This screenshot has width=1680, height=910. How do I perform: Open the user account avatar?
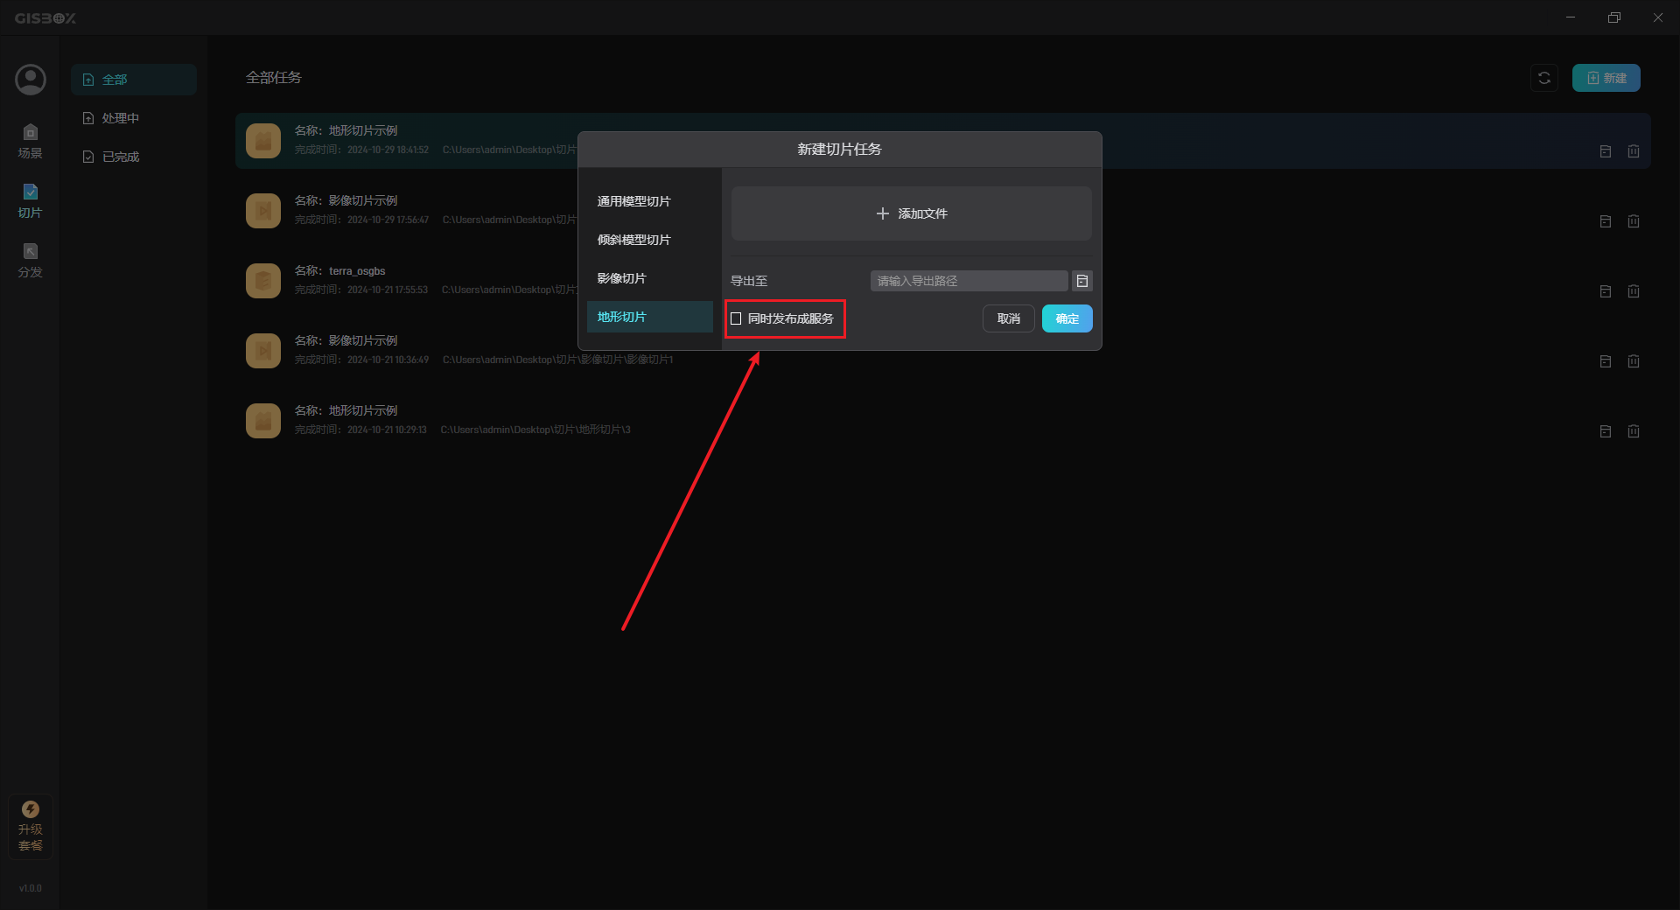[x=31, y=80]
